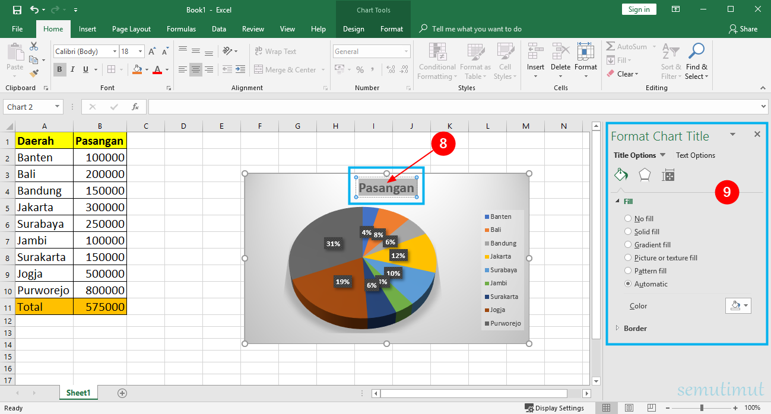Click the Size & Properties icon

point(668,174)
